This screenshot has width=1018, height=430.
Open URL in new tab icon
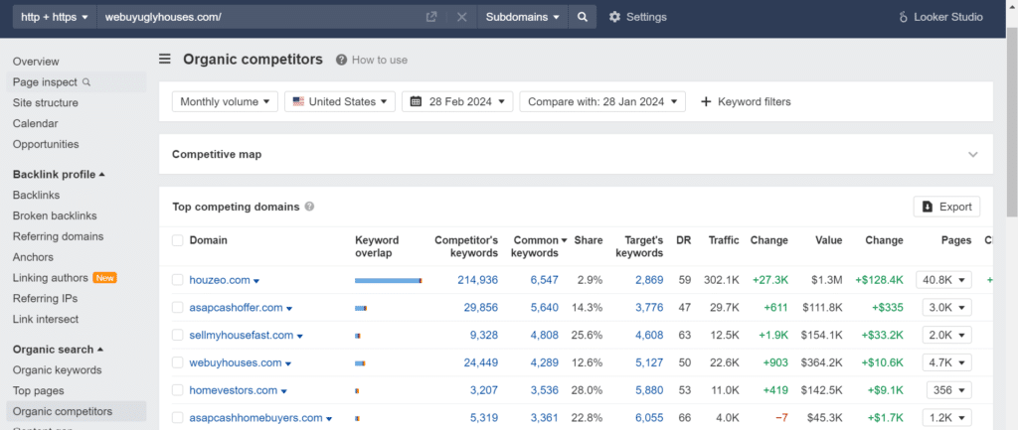[x=431, y=17]
